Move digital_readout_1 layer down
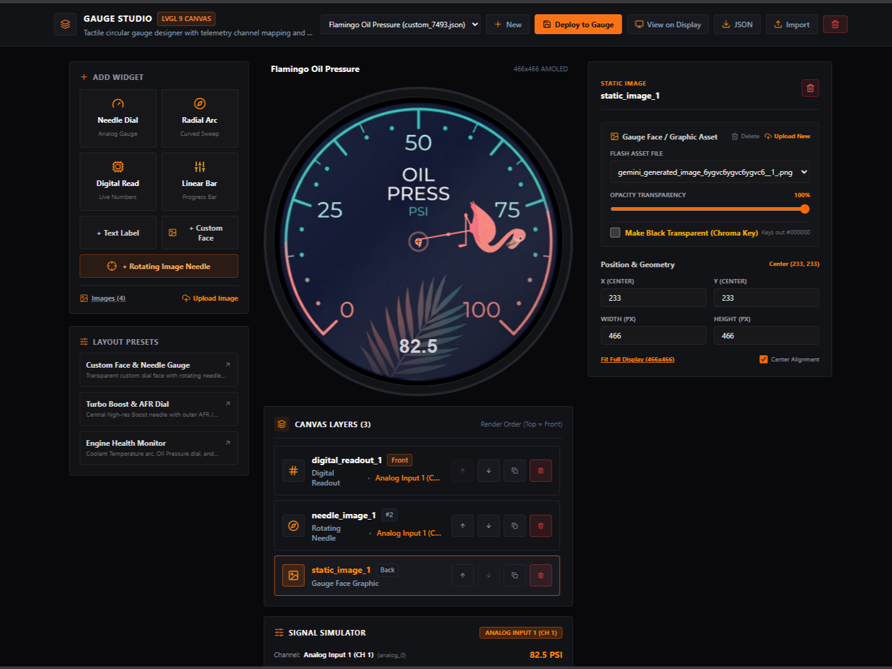 [488, 471]
